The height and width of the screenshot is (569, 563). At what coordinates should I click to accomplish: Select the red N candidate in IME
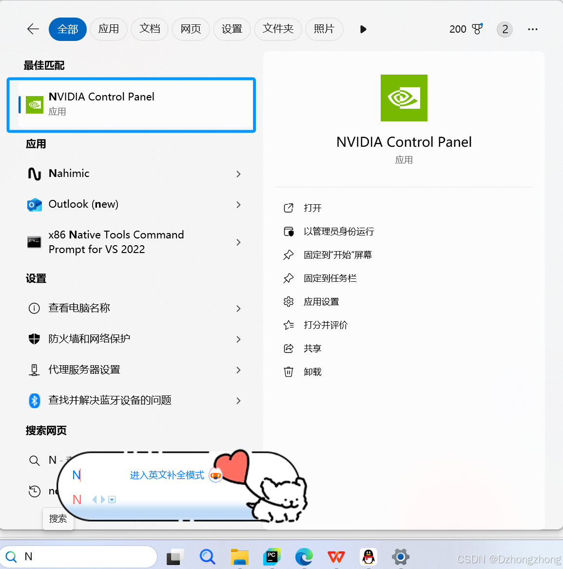pyautogui.click(x=77, y=500)
